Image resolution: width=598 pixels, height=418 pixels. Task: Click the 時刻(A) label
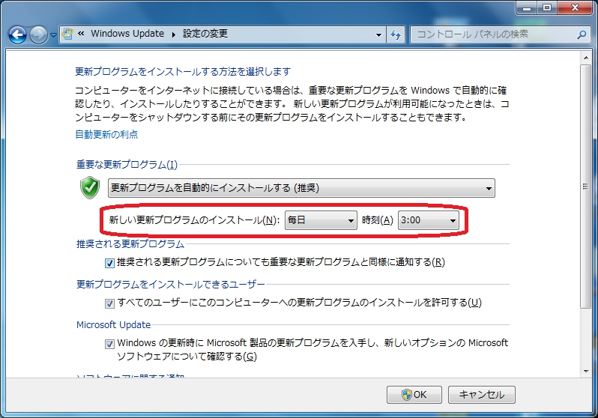click(x=377, y=220)
